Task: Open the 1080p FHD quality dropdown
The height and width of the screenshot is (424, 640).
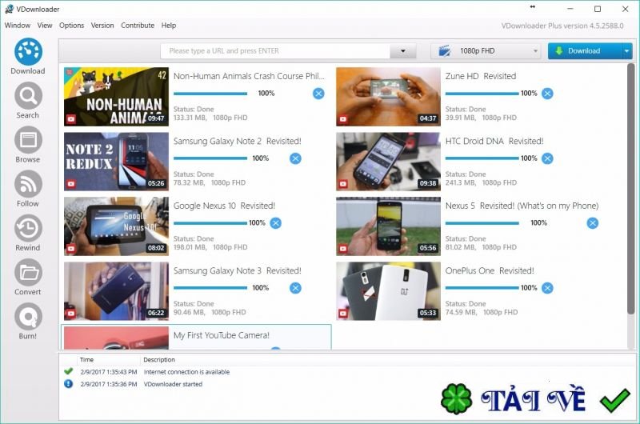Action: 486,51
